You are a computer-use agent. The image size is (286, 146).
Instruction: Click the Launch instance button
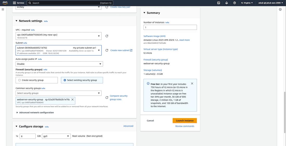[185, 121]
